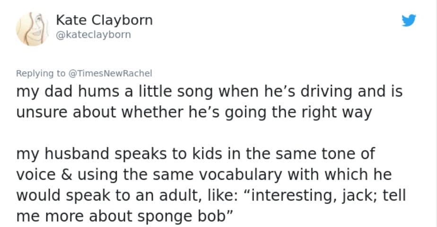Open the @kateclayborn handle link

[x=93, y=35]
